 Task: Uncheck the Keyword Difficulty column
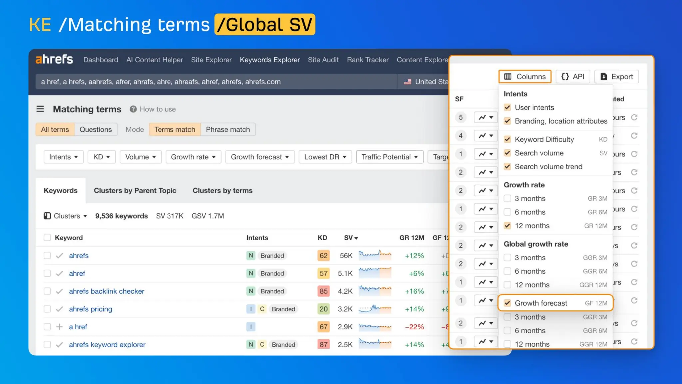pyautogui.click(x=507, y=139)
